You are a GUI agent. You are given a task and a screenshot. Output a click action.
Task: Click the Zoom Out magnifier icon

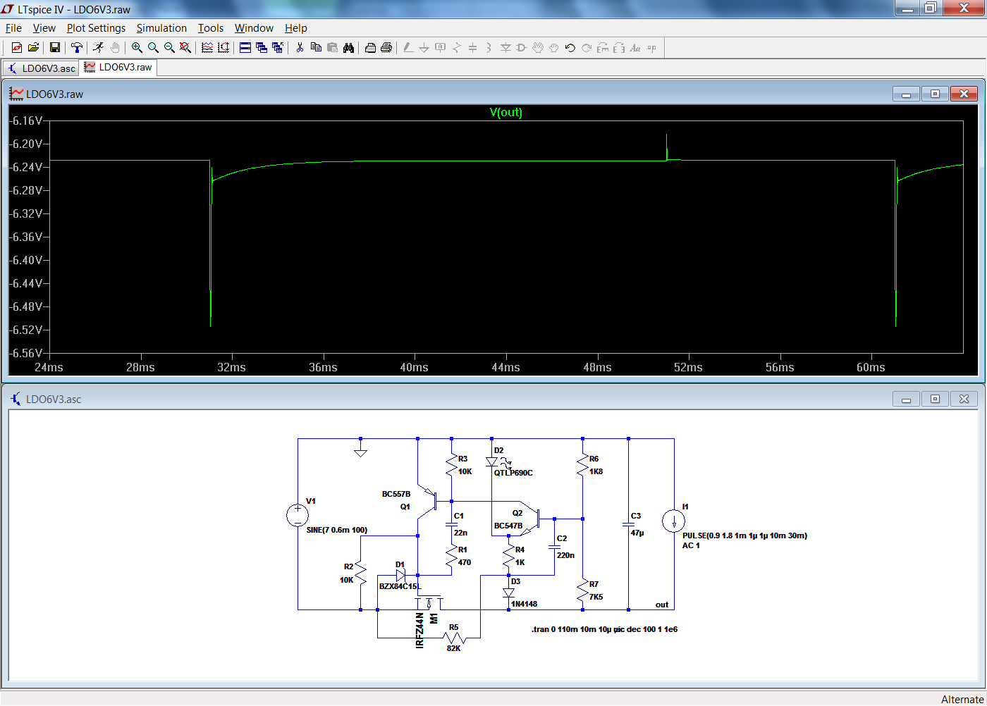tap(169, 48)
